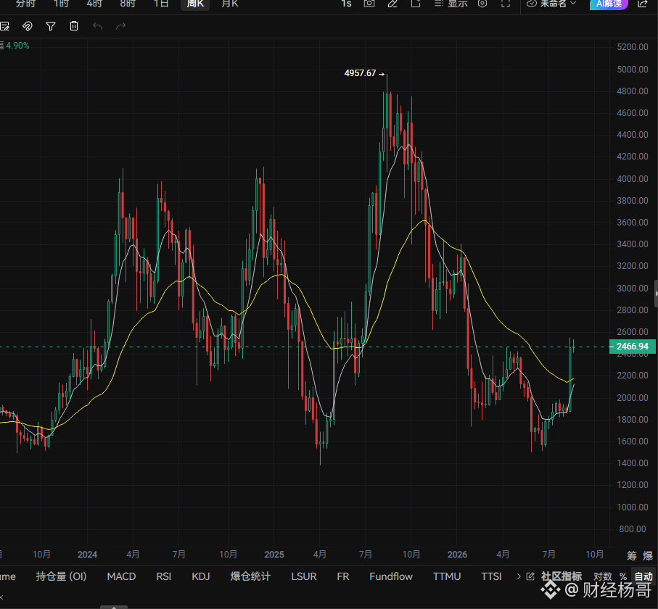The height and width of the screenshot is (609, 658).
Task: Select the 4时 timeframe
Action: tap(94, 4)
